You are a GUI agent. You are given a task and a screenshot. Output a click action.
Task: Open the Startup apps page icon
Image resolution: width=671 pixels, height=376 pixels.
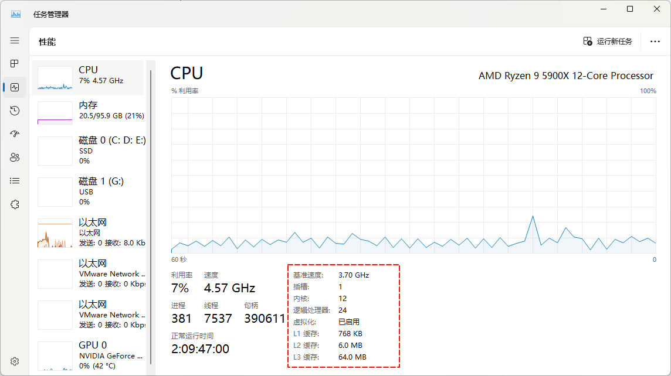coord(15,134)
